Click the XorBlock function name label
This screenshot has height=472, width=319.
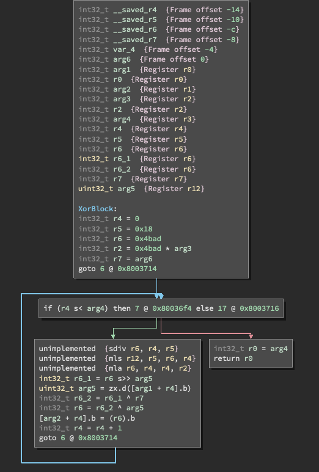[x=96, y=209]
